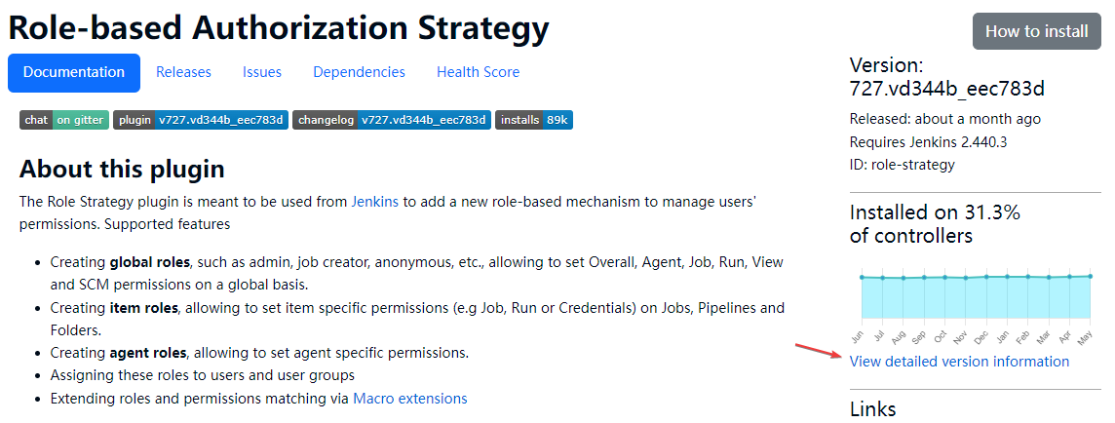This screenshot has height=423, width=1115.
Task: Click the plugin version badge
Action: (200, 120)
